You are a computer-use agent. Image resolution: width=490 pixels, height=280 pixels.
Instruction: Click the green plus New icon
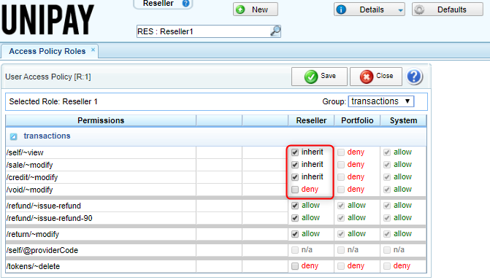click(240, 9)
